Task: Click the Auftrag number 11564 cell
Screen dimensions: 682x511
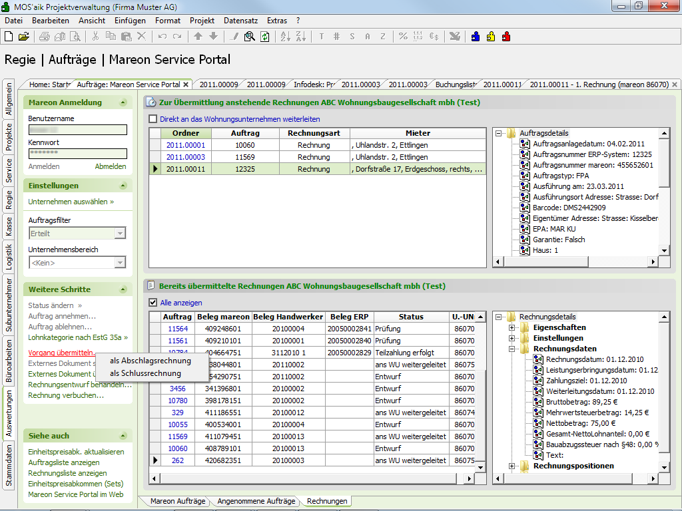Action: pos(177,329)
